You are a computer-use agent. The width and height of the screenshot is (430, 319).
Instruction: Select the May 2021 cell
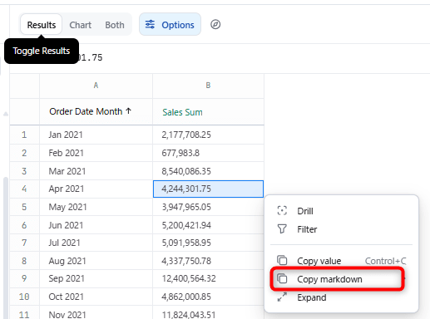pyautogui.click(x=96, y=207)
